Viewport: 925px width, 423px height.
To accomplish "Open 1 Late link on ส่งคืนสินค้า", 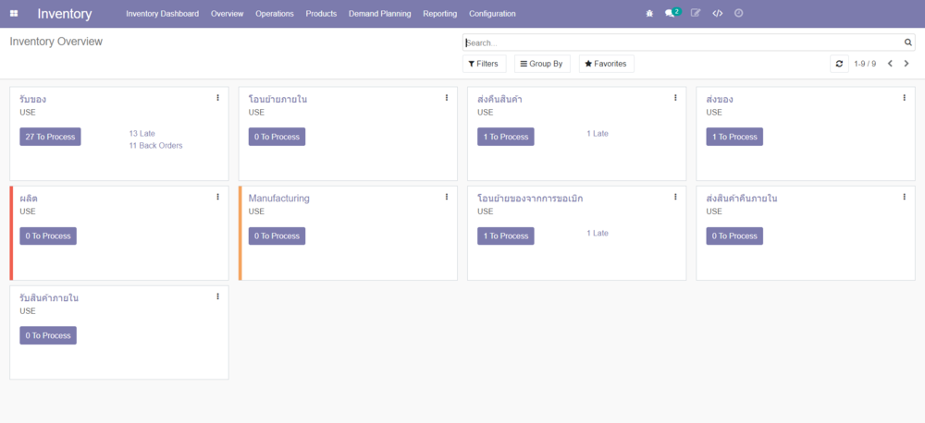I will 597,133.
